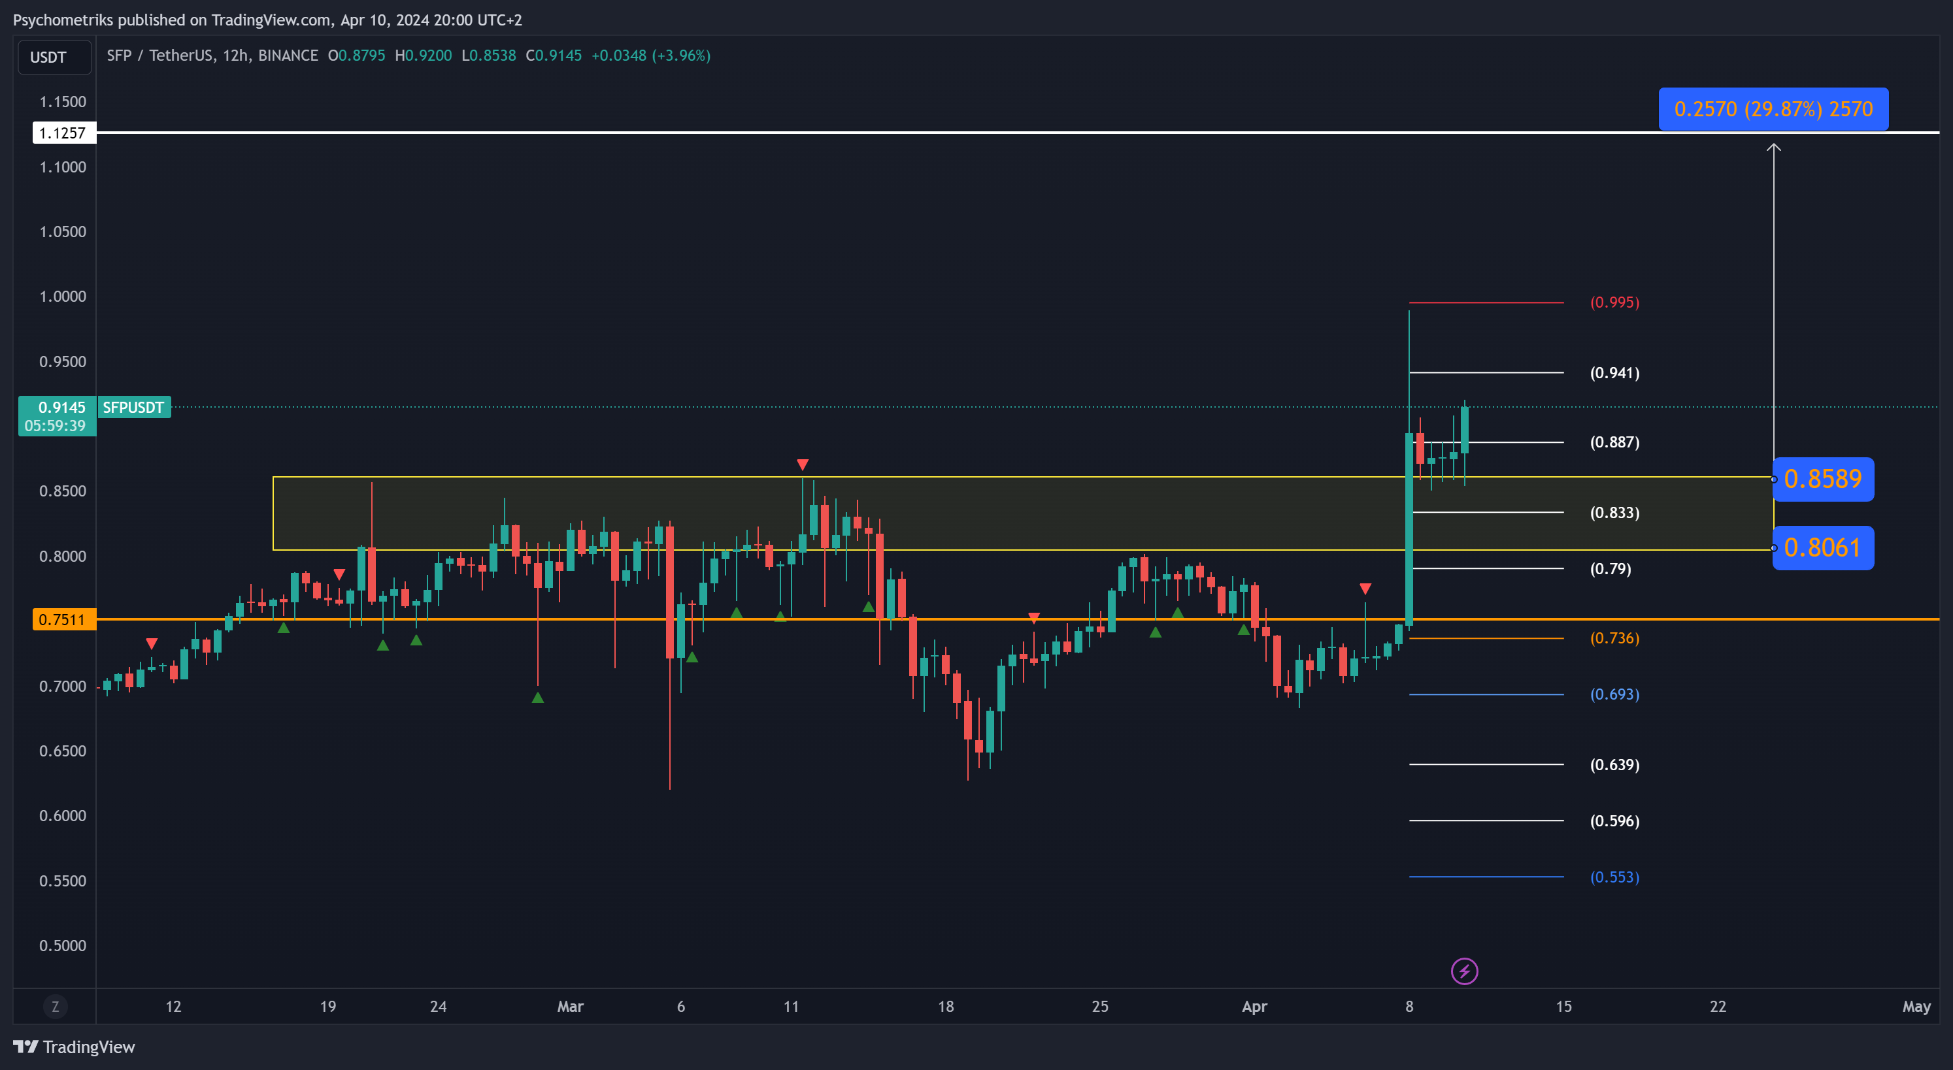1953x1070 pixels.
Task: Click the blue (0.553) level label
Action: (x=1614, y=877)
